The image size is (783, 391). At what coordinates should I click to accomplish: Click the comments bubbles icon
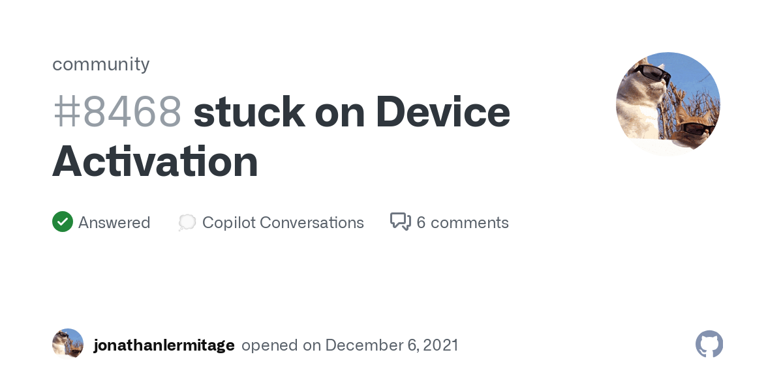401,222
